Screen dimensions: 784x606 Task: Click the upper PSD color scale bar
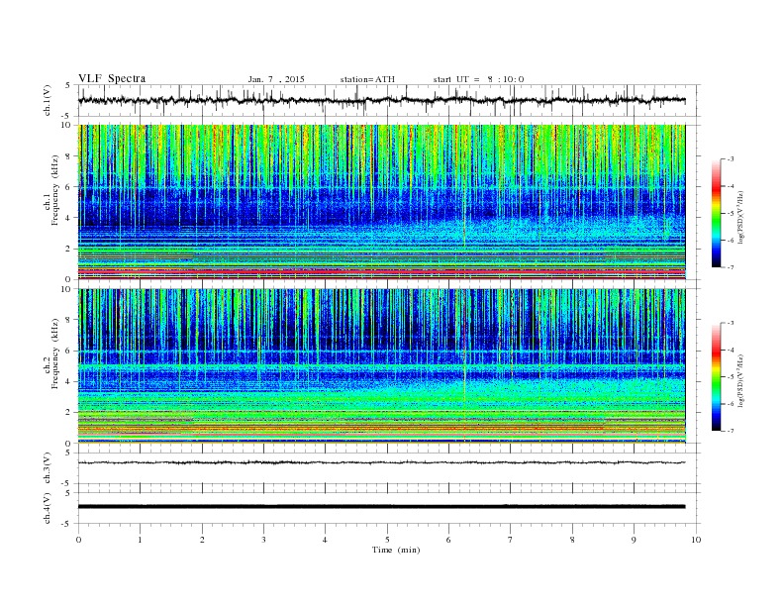point(716,213)
